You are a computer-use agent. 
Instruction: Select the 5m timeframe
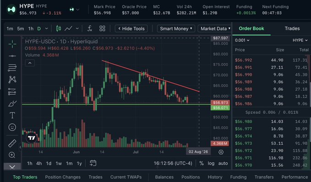21,29
